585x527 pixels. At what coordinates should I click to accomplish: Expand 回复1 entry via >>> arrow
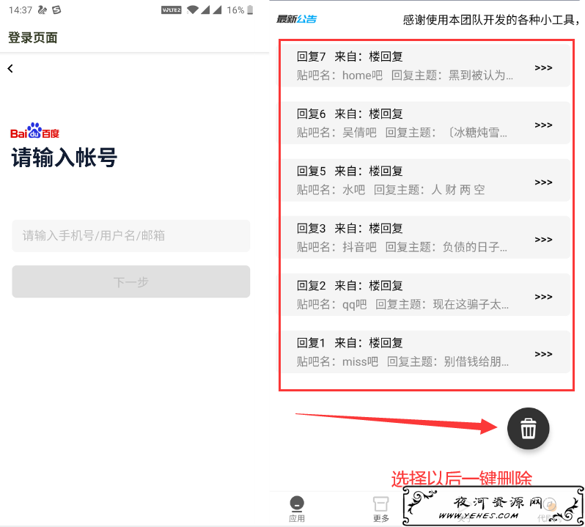[543, 354]
